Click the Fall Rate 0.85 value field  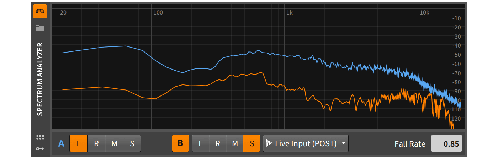[447, 144]
